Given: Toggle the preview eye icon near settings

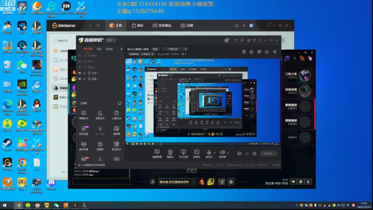Looking at the screenshot, I should (x=247, y=154).
